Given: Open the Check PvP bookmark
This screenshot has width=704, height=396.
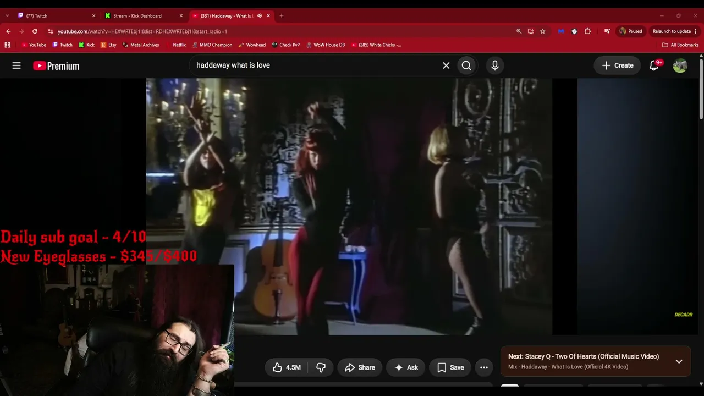Looking at the screenshot, I should coord(285,45).
